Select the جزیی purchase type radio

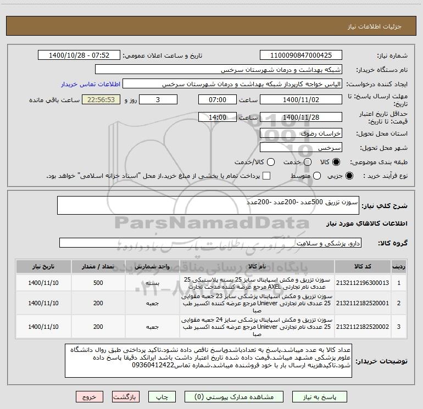click(x=349, y=176)
